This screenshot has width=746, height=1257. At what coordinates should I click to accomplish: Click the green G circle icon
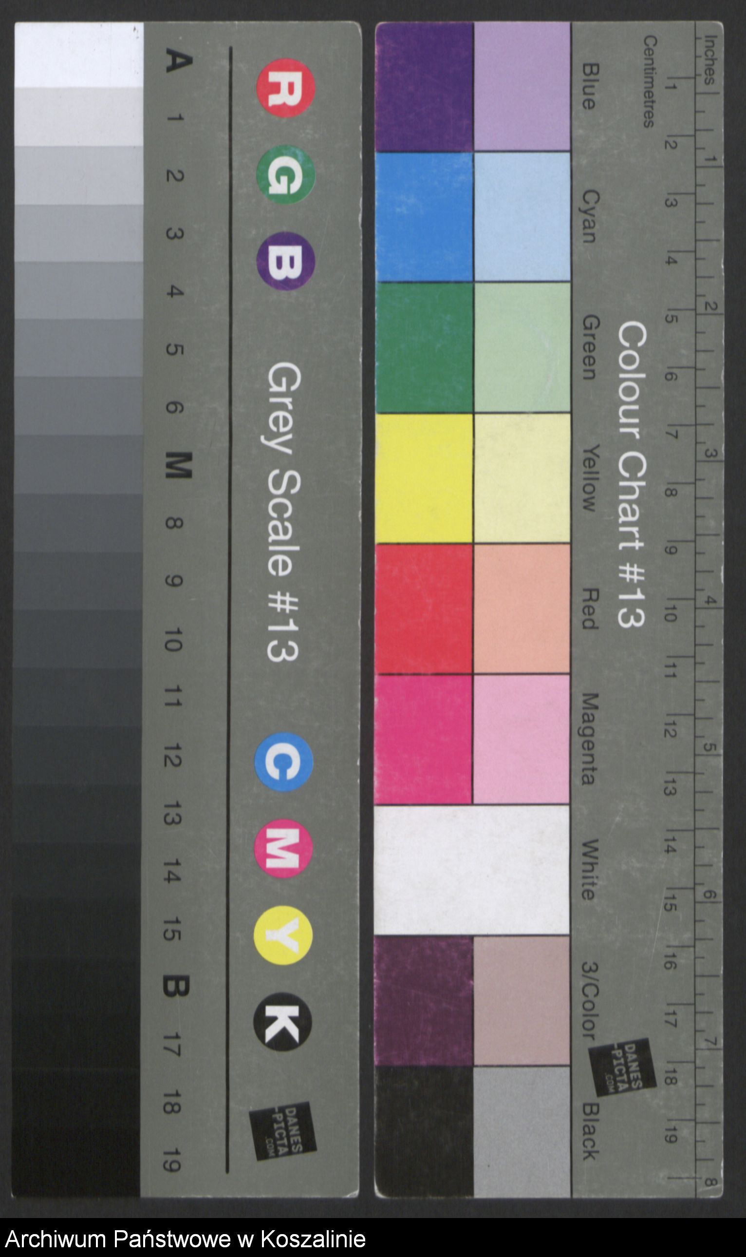pyautogui.click(x=285, y=174)
